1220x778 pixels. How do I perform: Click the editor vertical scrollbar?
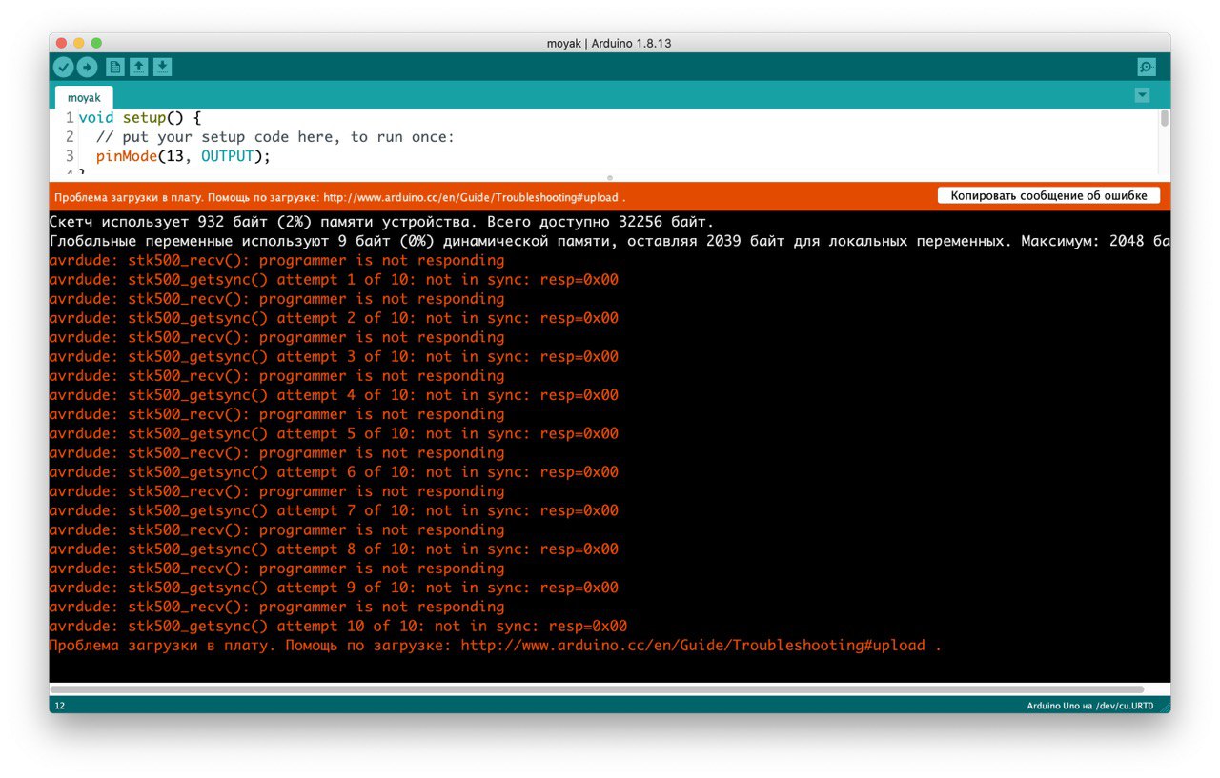pos(1165,118)
